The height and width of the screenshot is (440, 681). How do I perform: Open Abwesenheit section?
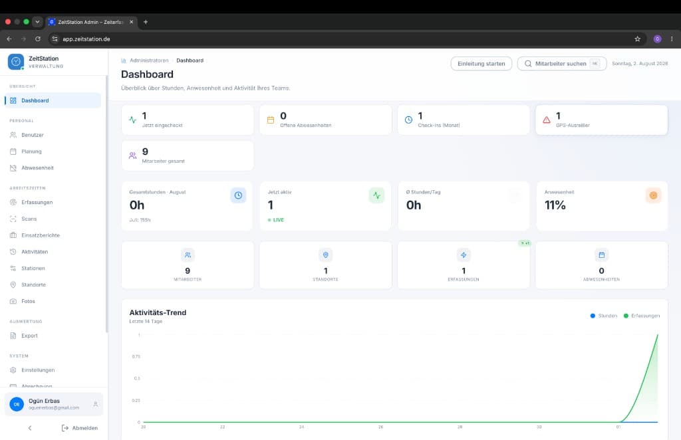coord(53,168)
